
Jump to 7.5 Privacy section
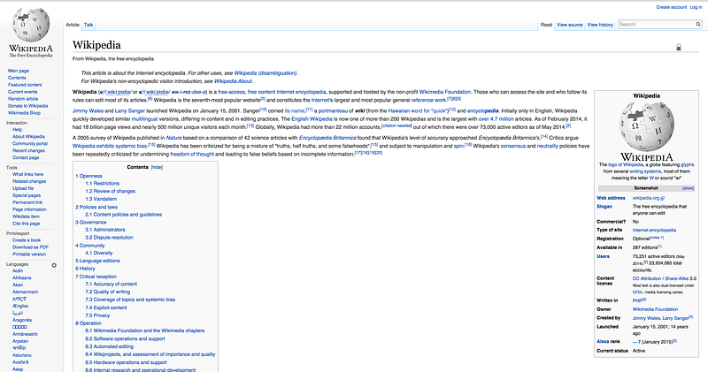click(97, 315)
